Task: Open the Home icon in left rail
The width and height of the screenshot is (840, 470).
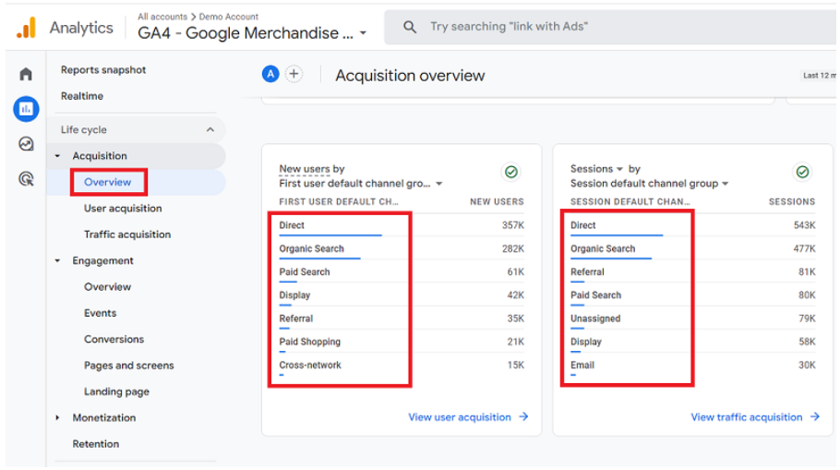Action: 26,74
